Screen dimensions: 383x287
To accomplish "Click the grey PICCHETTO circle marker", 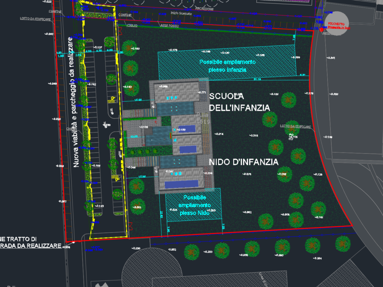I will pyautogui.click(x=336, y=23).
